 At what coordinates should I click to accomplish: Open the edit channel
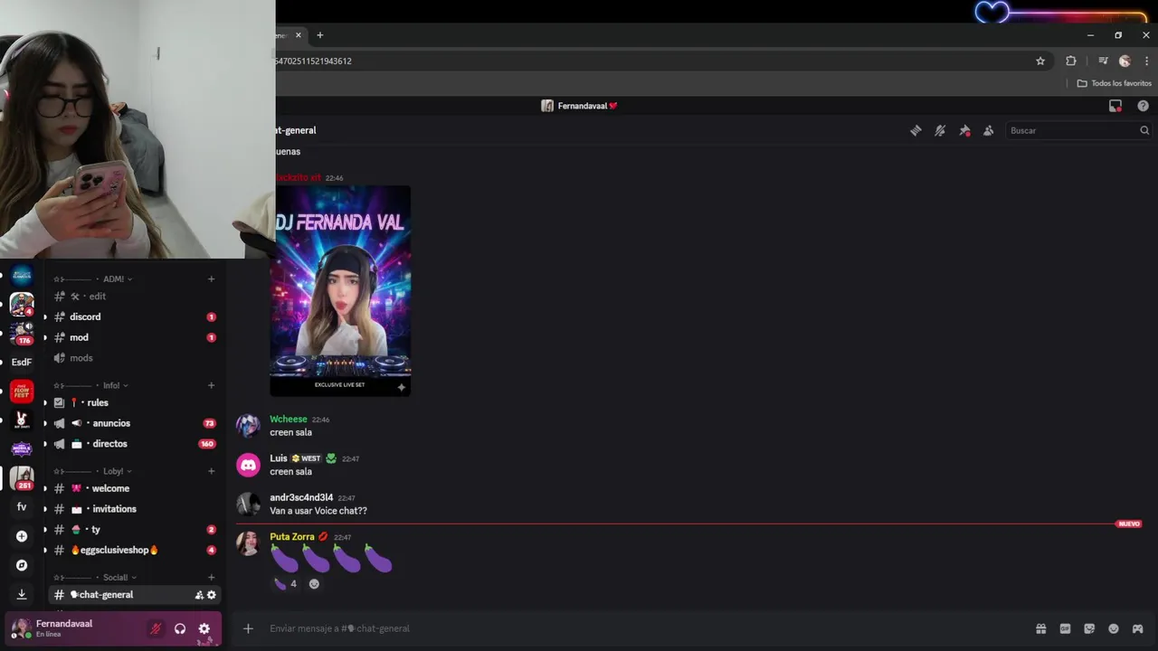(x=135, y=297)
